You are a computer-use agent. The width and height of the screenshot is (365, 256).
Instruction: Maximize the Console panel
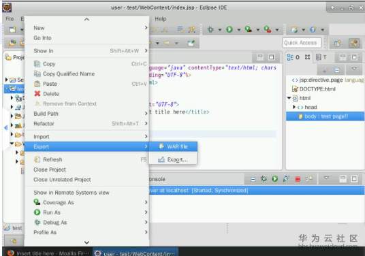click(354, 179)
